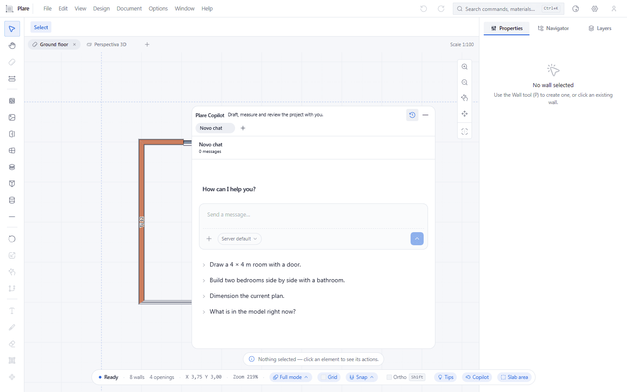627x392 pixels.
Task: Click the Tips button
Action: pos(445,377)
